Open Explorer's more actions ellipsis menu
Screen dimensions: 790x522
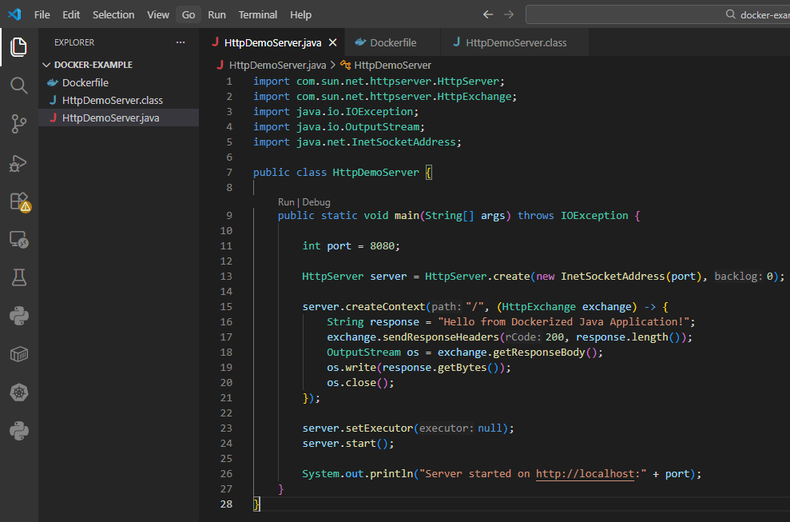[181, 42]
